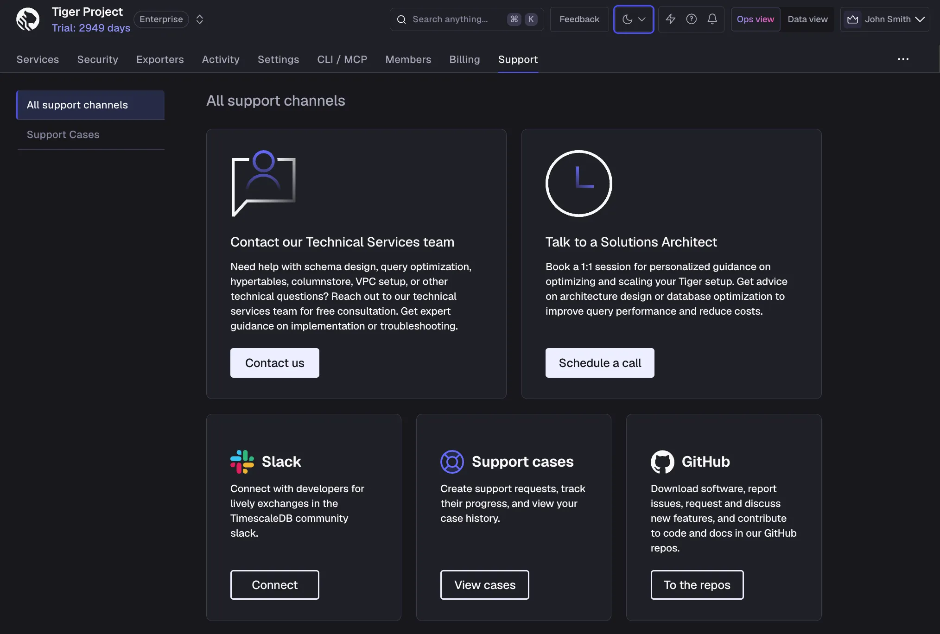The image size is (940, 634).
Task: Focus the Search anything field
Action: coord(466,19)
